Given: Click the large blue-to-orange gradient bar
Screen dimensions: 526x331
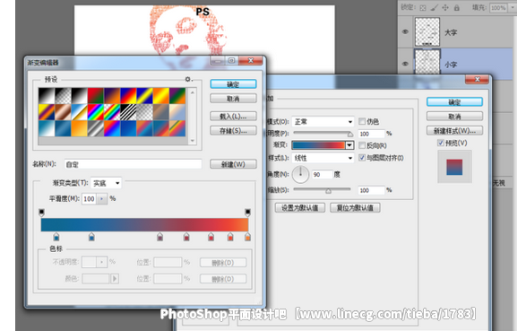Looking at the screenshot, I should [x=144, y=224].
